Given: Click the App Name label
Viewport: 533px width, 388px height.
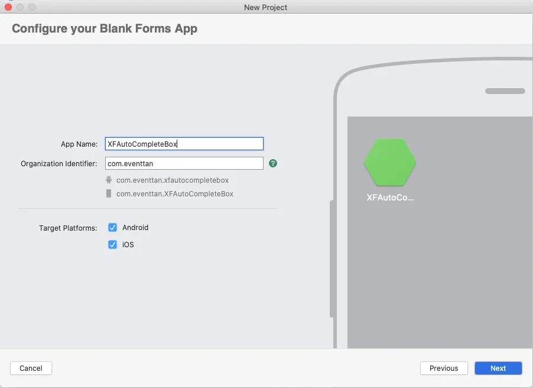Looking at the screenshot, I should click(x=79, y=144).
